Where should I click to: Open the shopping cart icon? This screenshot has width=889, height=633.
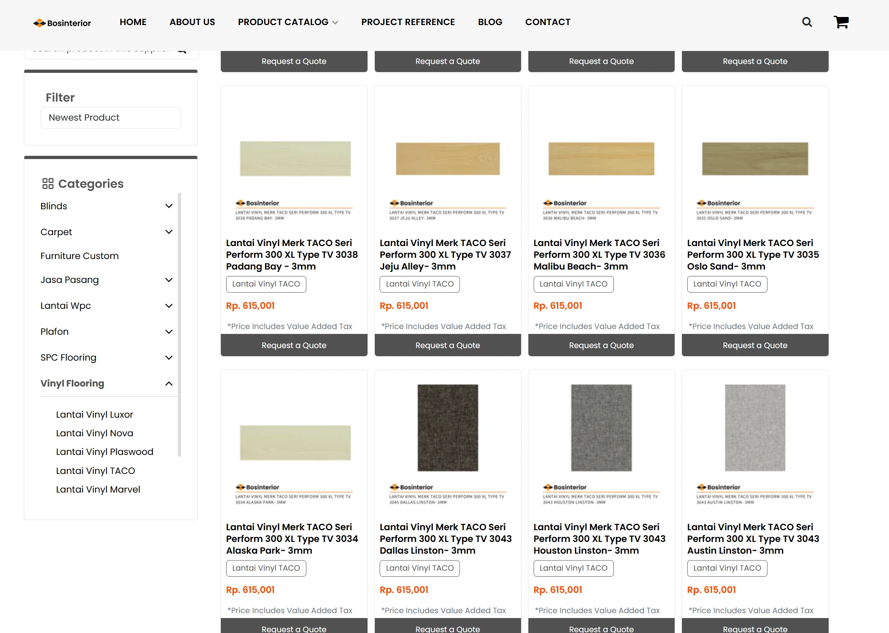click(841, 22)
